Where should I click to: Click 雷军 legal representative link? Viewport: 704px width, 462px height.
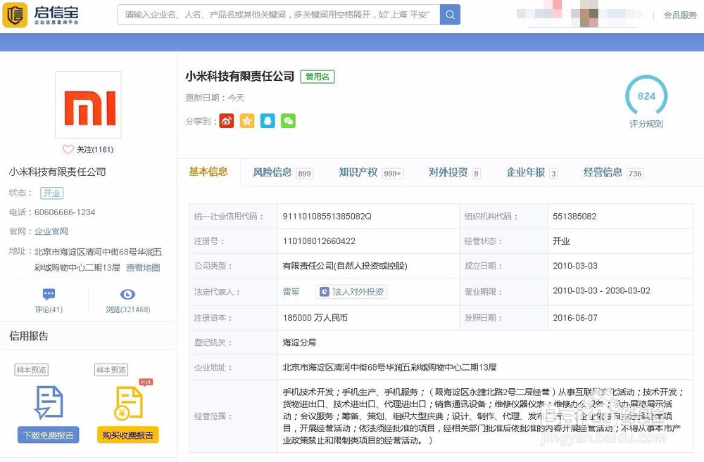[291, 292]
